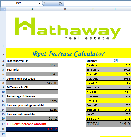Select the Dec-2017 quarter cell

click(x=93, y=87)
